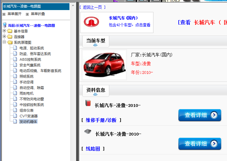Viewport: 227px width, 161px height.
Task: Select 电源、起动系统 in the tree
Action: coord(32,48)
